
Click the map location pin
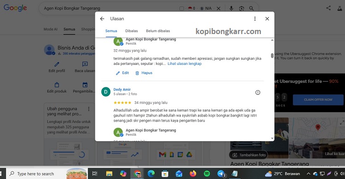318,127
